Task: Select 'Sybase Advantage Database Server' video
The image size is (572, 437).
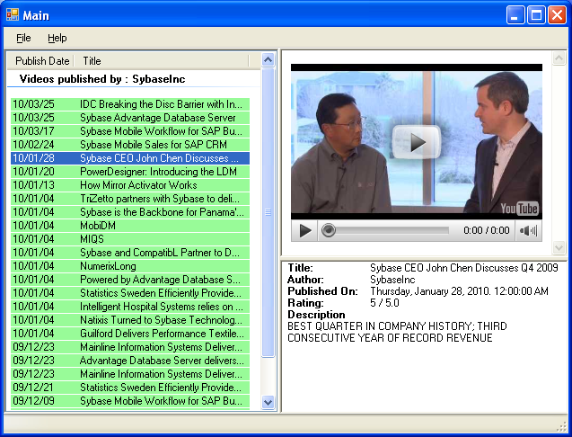Action: [x=130, y=118]
